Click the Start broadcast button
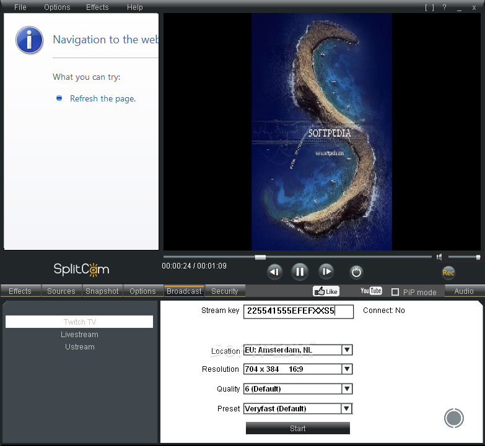Viewport: 485px width, 446px height. pos(297,429)
